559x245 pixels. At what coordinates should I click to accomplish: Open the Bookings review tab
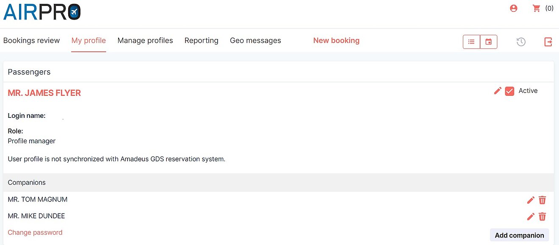click(31, 41)
